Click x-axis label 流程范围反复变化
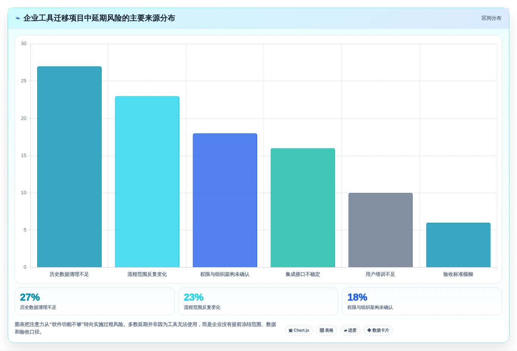 147,274
